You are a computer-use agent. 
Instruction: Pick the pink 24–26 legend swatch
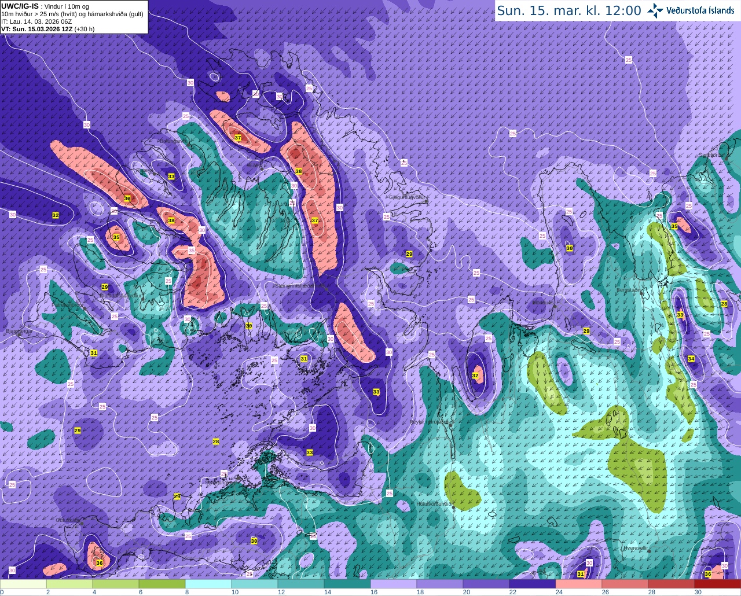click(x=579, y=584)
